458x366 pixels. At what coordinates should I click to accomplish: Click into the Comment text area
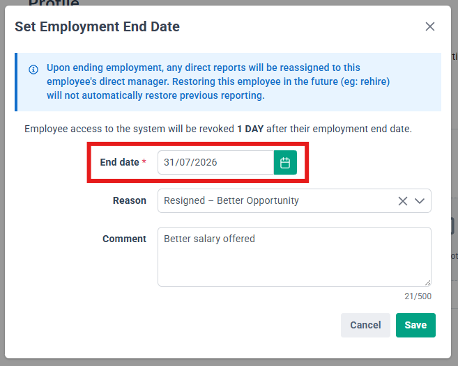click(294, 257)
